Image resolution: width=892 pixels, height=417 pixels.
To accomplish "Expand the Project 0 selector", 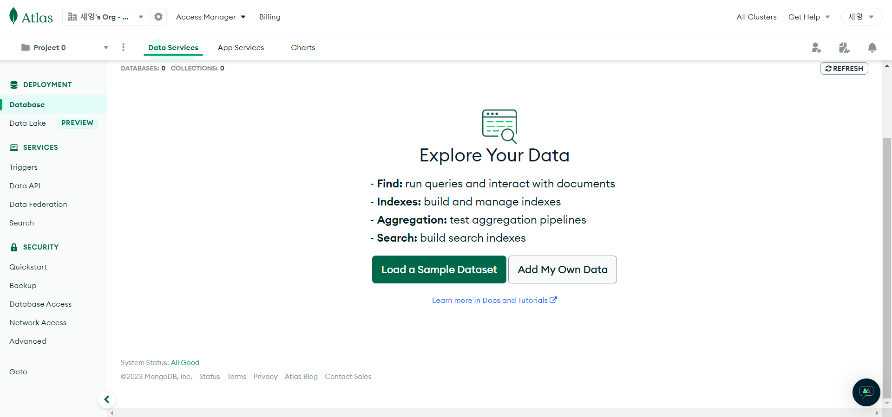I will (x=65, y=47).
